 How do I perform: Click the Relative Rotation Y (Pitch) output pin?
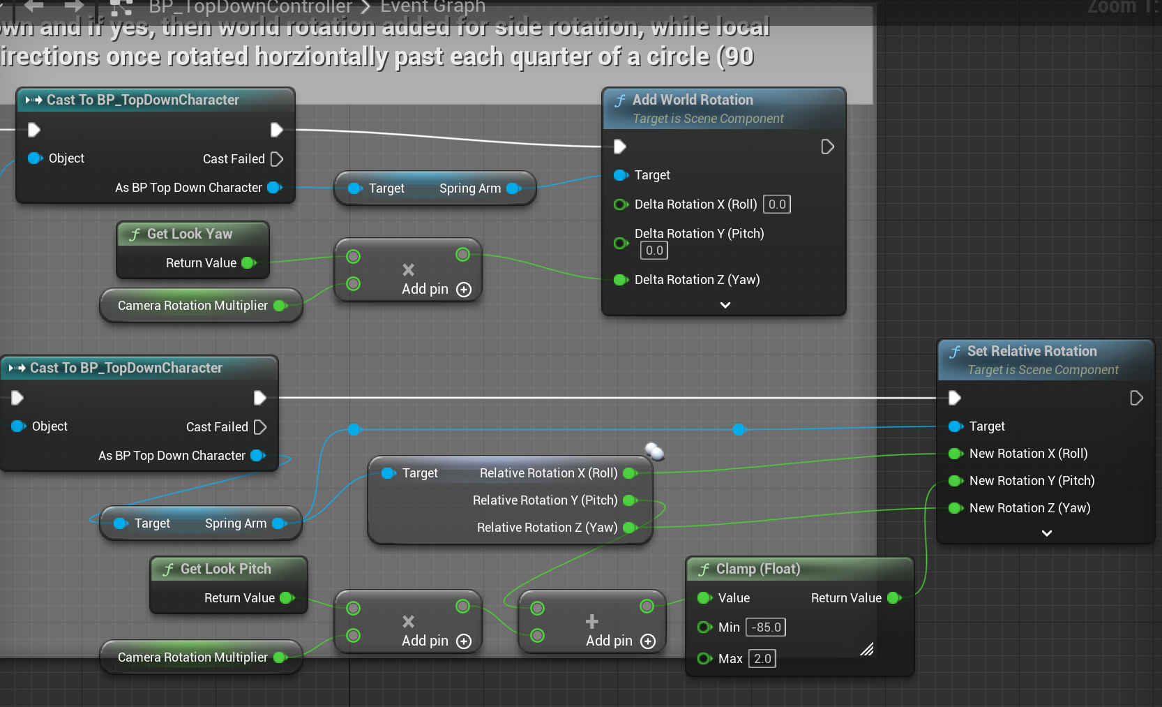pyautogui.click(x=631, y=500)
